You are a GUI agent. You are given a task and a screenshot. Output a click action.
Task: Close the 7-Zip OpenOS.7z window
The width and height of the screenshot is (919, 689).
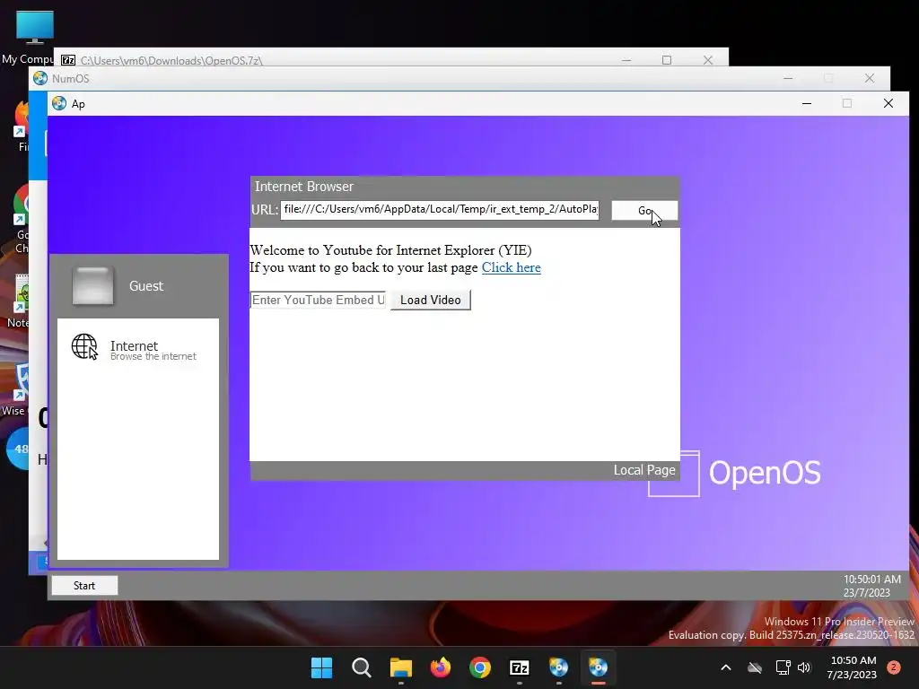click(708, 60)
